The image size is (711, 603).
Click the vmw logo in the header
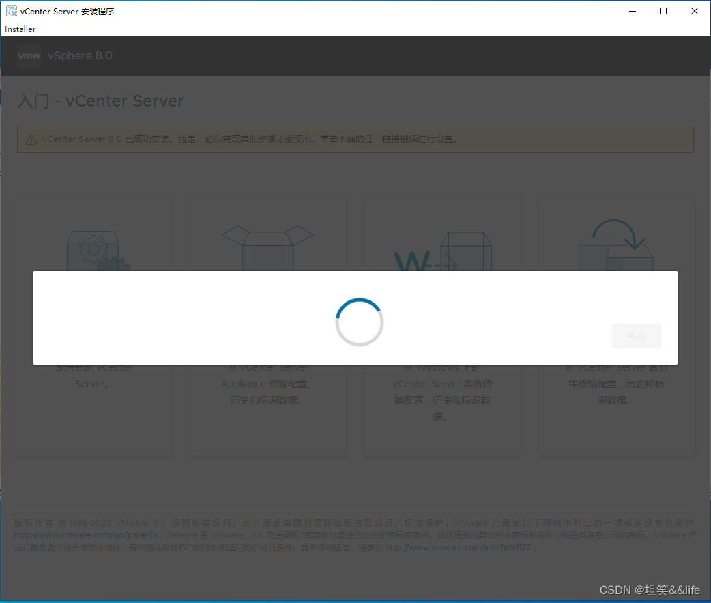point(29,56)
